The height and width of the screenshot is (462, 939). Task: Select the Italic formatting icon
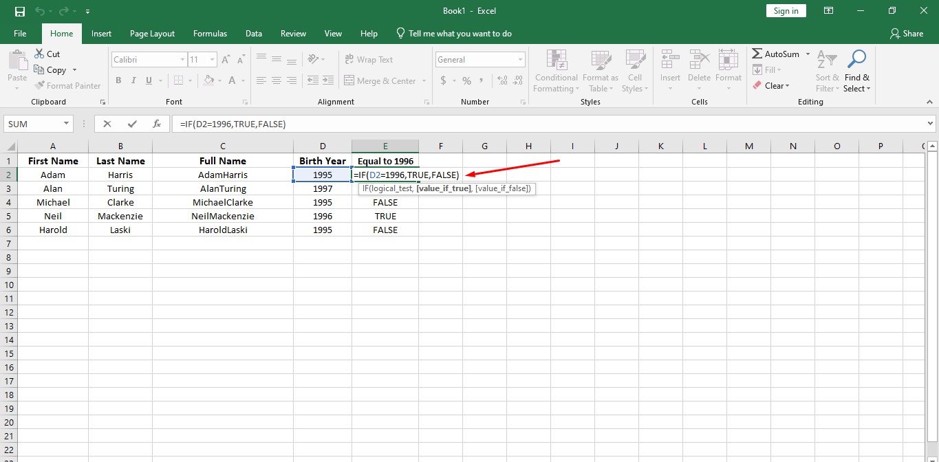coord(133,80)
